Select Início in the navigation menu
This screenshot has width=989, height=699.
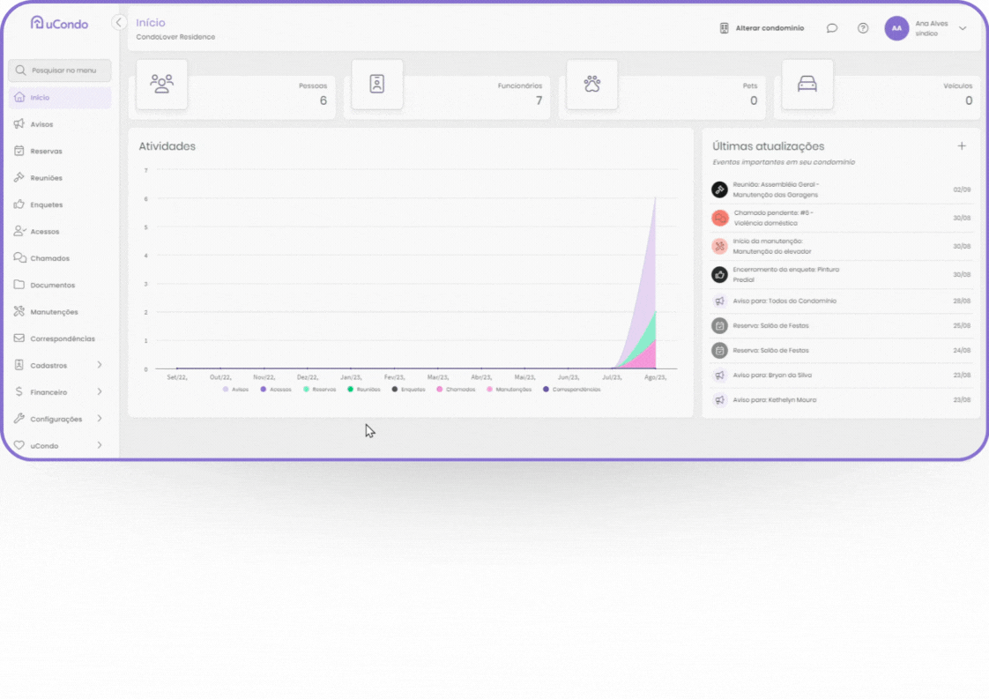tap(39, 97)
